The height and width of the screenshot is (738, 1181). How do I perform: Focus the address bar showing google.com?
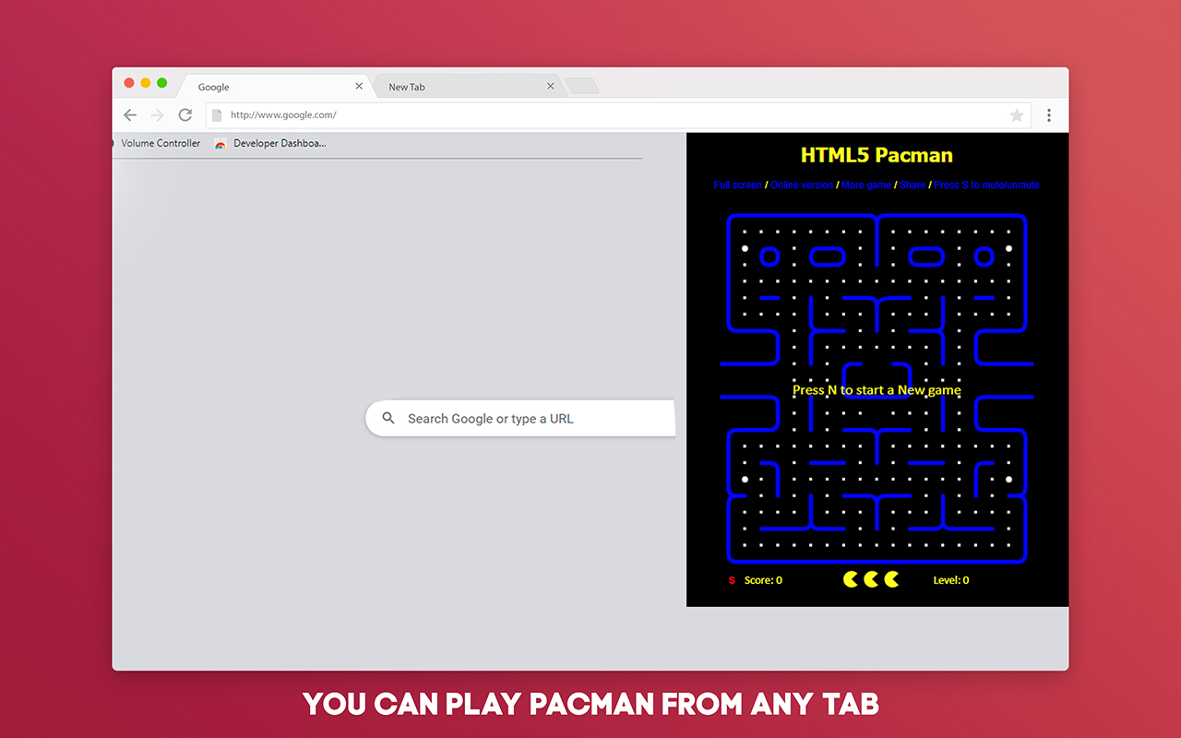coord(617,115)
